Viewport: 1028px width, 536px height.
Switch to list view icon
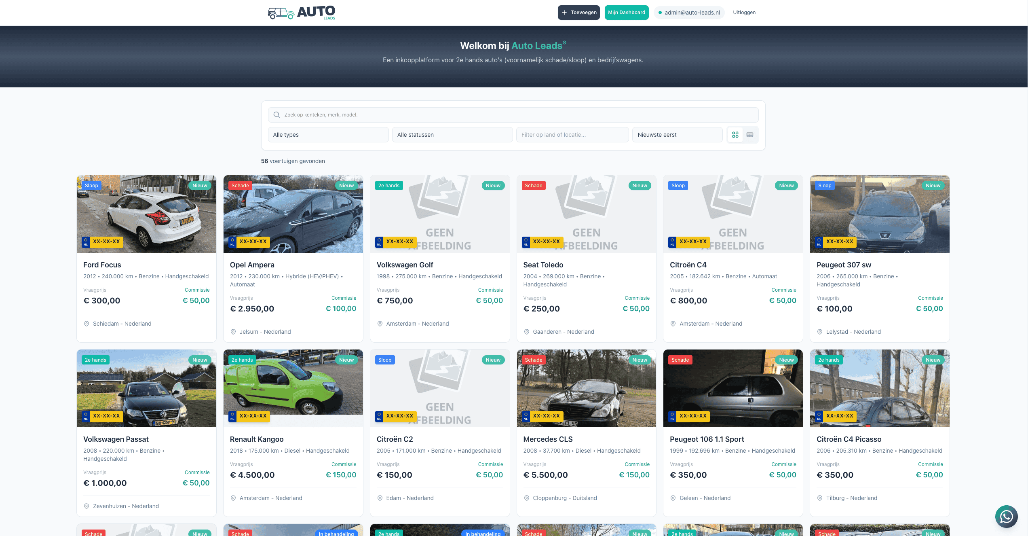750,135
